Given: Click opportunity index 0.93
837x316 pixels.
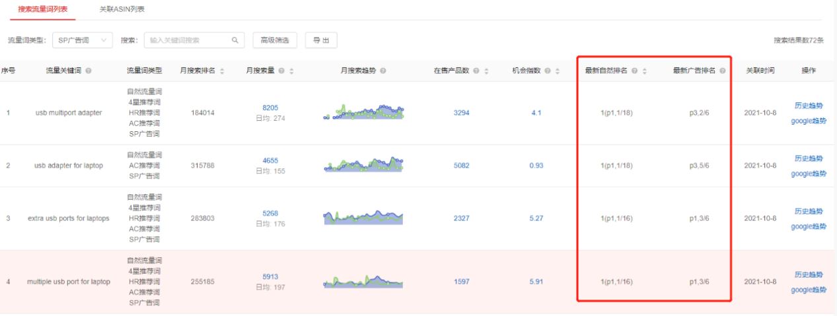Looking at the screenshot, I should click(x=536, y=166).
